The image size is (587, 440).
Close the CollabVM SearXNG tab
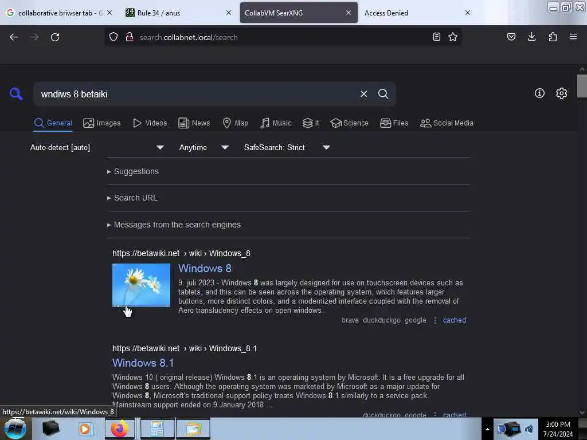[348, 13]
